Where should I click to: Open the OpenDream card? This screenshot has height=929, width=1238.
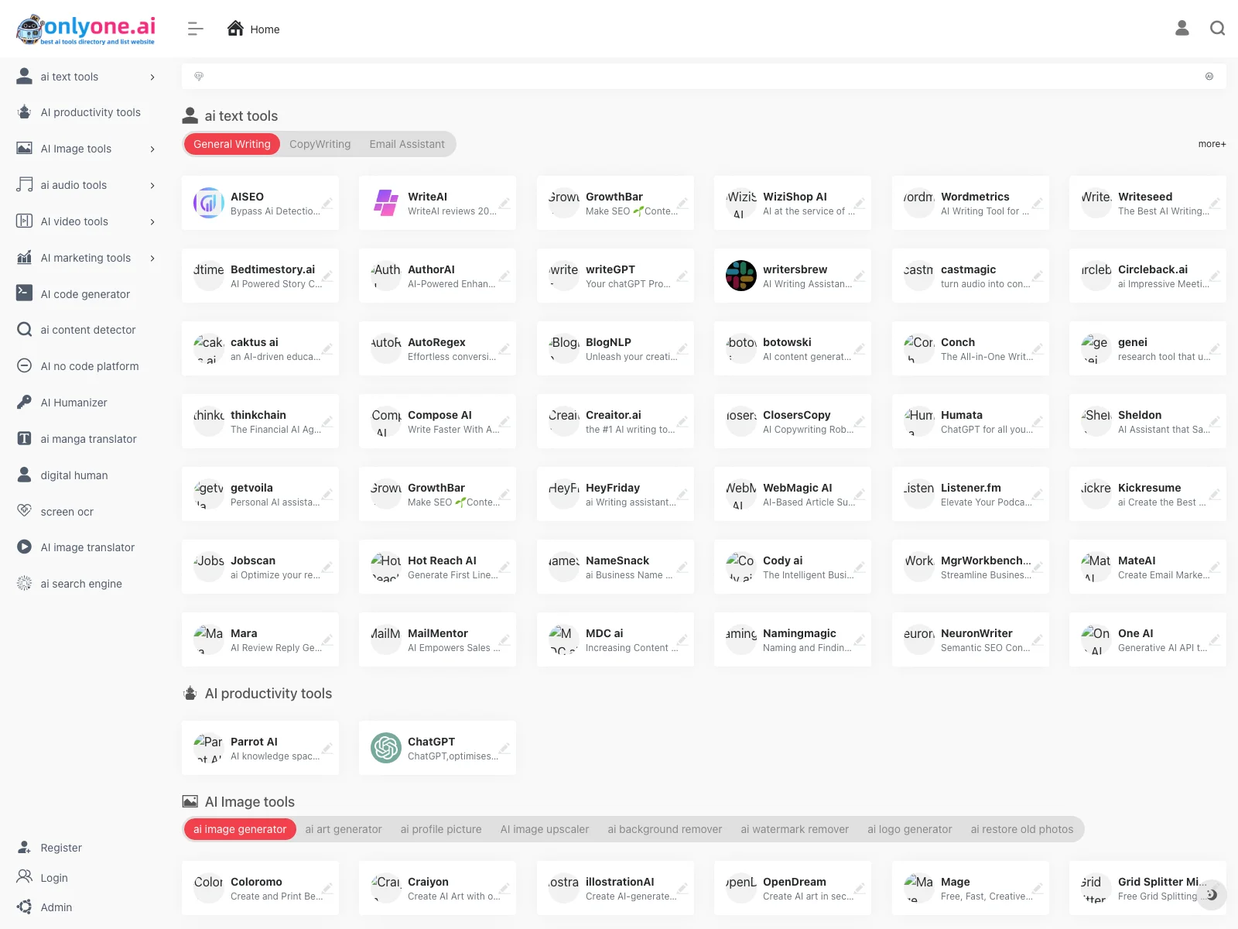pyautogui.click(x=792, y=888)
